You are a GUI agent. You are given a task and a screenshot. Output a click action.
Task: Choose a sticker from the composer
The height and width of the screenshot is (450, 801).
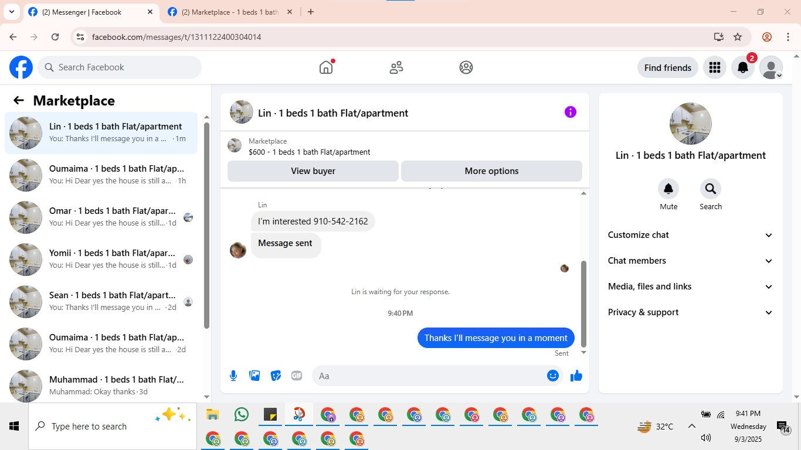276,376
